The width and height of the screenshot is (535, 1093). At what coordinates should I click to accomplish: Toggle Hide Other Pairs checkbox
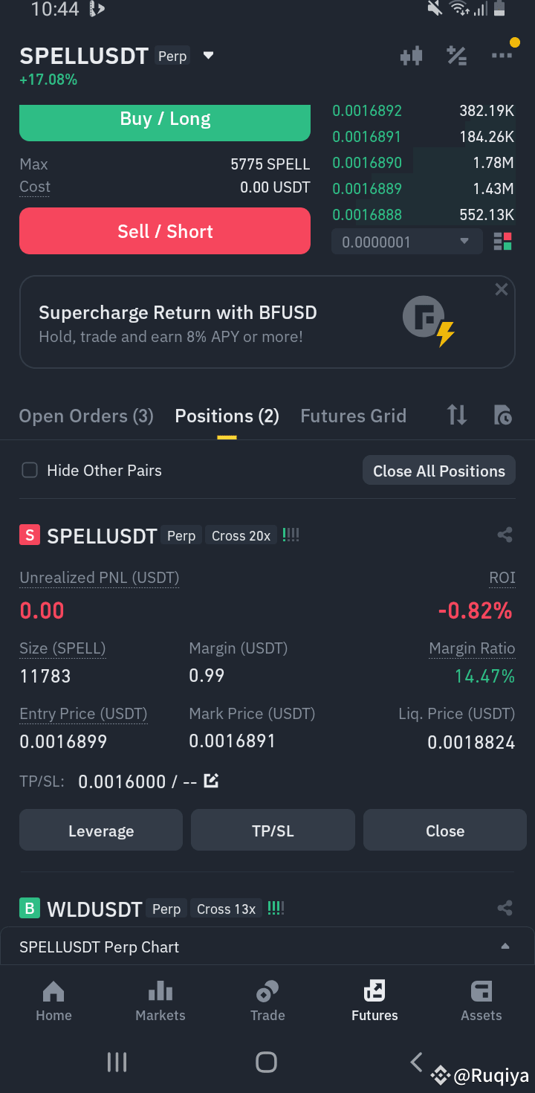pyautogui.click(x=30, y=470)
